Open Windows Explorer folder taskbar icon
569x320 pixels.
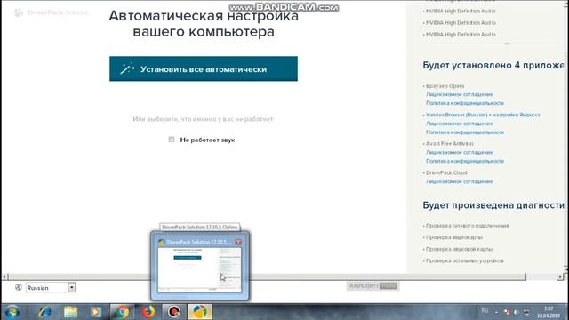click(x=71, y=312)
